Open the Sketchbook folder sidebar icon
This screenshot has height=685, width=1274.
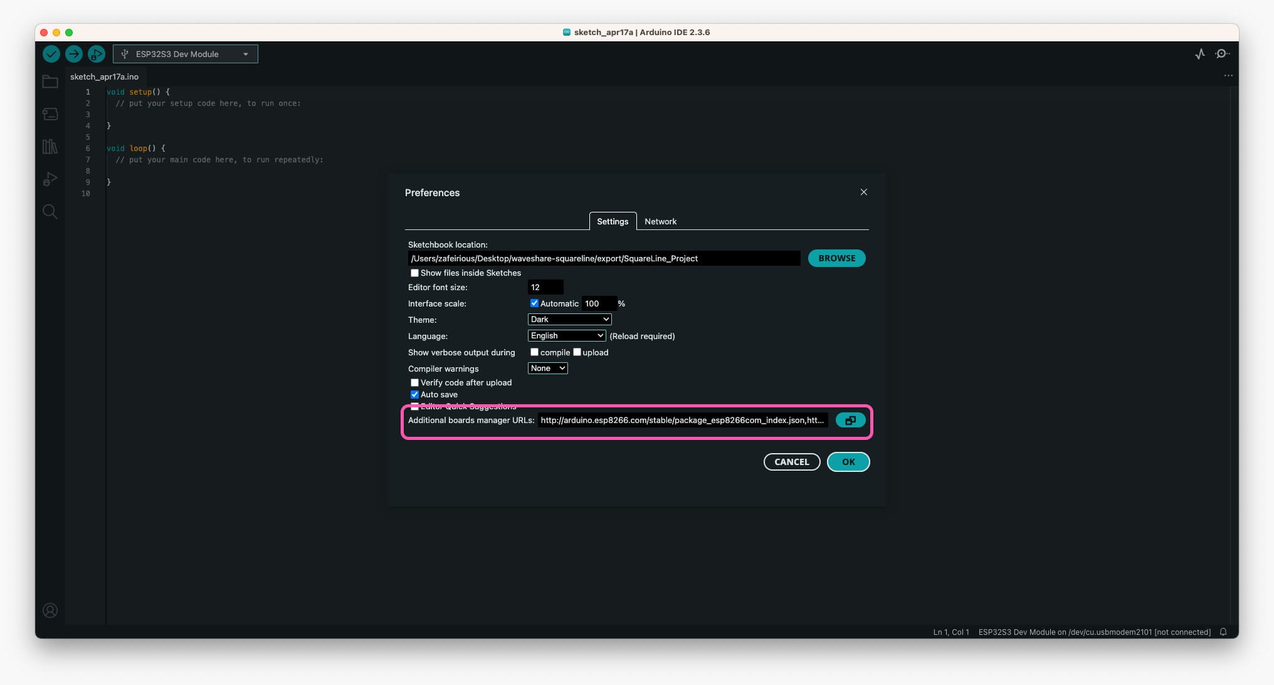(50, 81)
